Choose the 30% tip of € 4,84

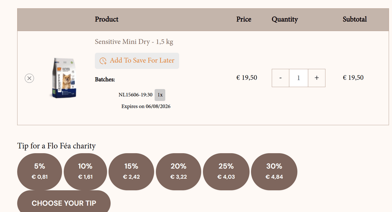click(x=274, y=171)
